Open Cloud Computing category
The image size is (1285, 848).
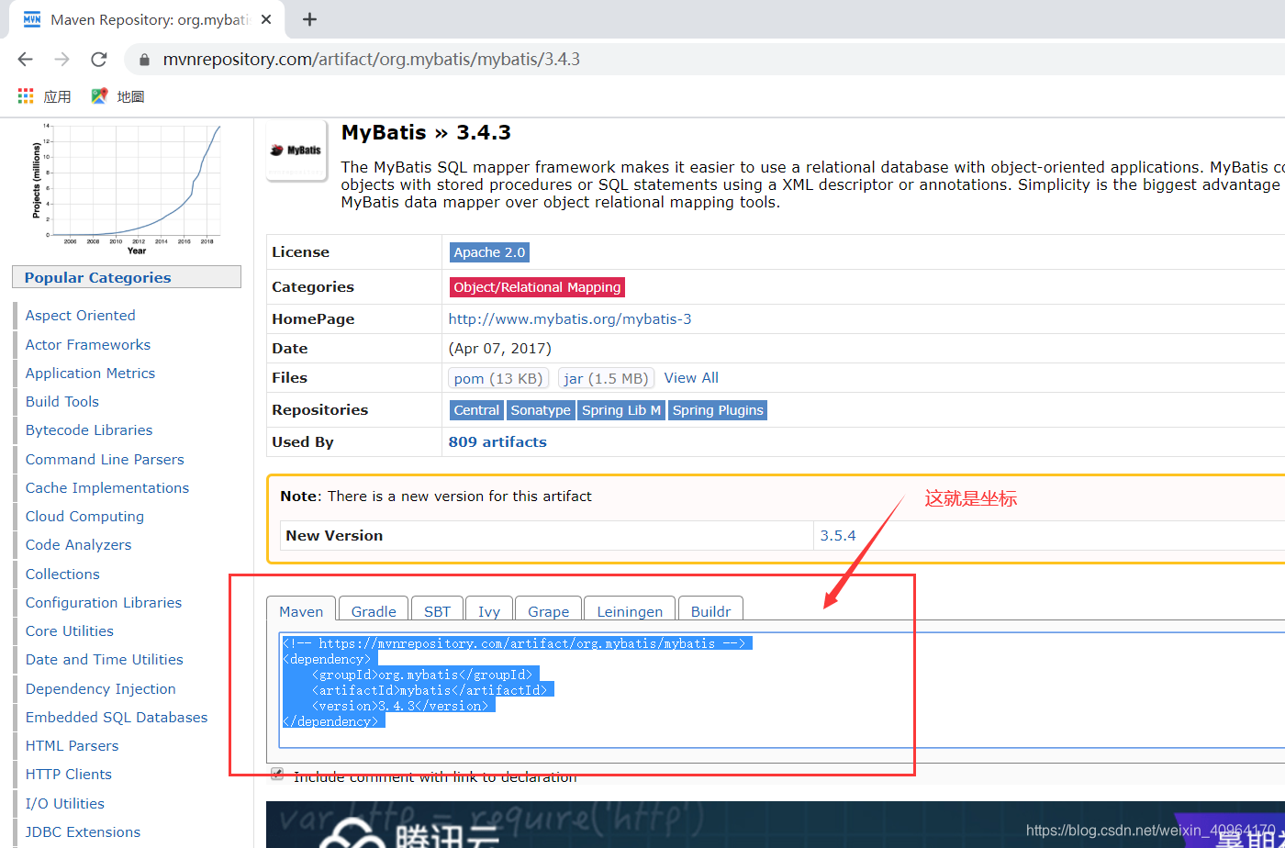(x=84, y=517)
